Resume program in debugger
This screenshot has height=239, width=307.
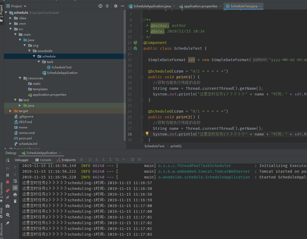(8, 168)
